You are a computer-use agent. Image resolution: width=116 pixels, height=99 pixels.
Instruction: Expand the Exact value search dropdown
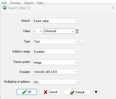click(x=56, y=21)
